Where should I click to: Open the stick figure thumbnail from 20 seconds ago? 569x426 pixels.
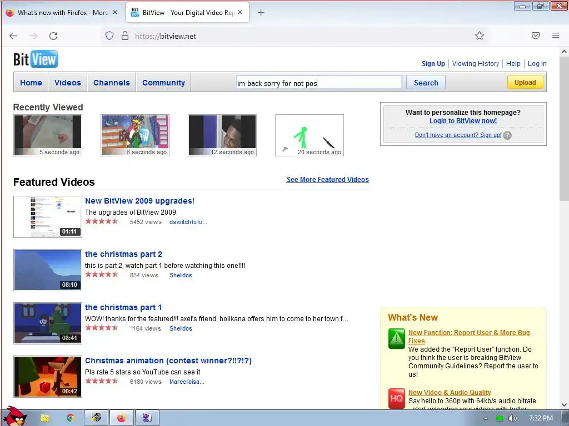[x=310, y=135]
